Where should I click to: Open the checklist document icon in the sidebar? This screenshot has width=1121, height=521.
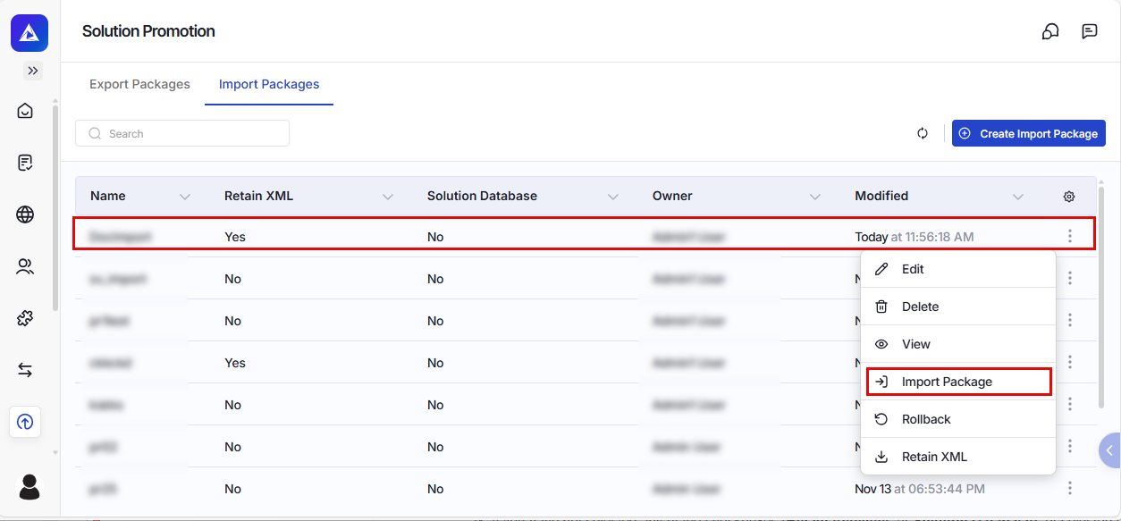[25, 163]
